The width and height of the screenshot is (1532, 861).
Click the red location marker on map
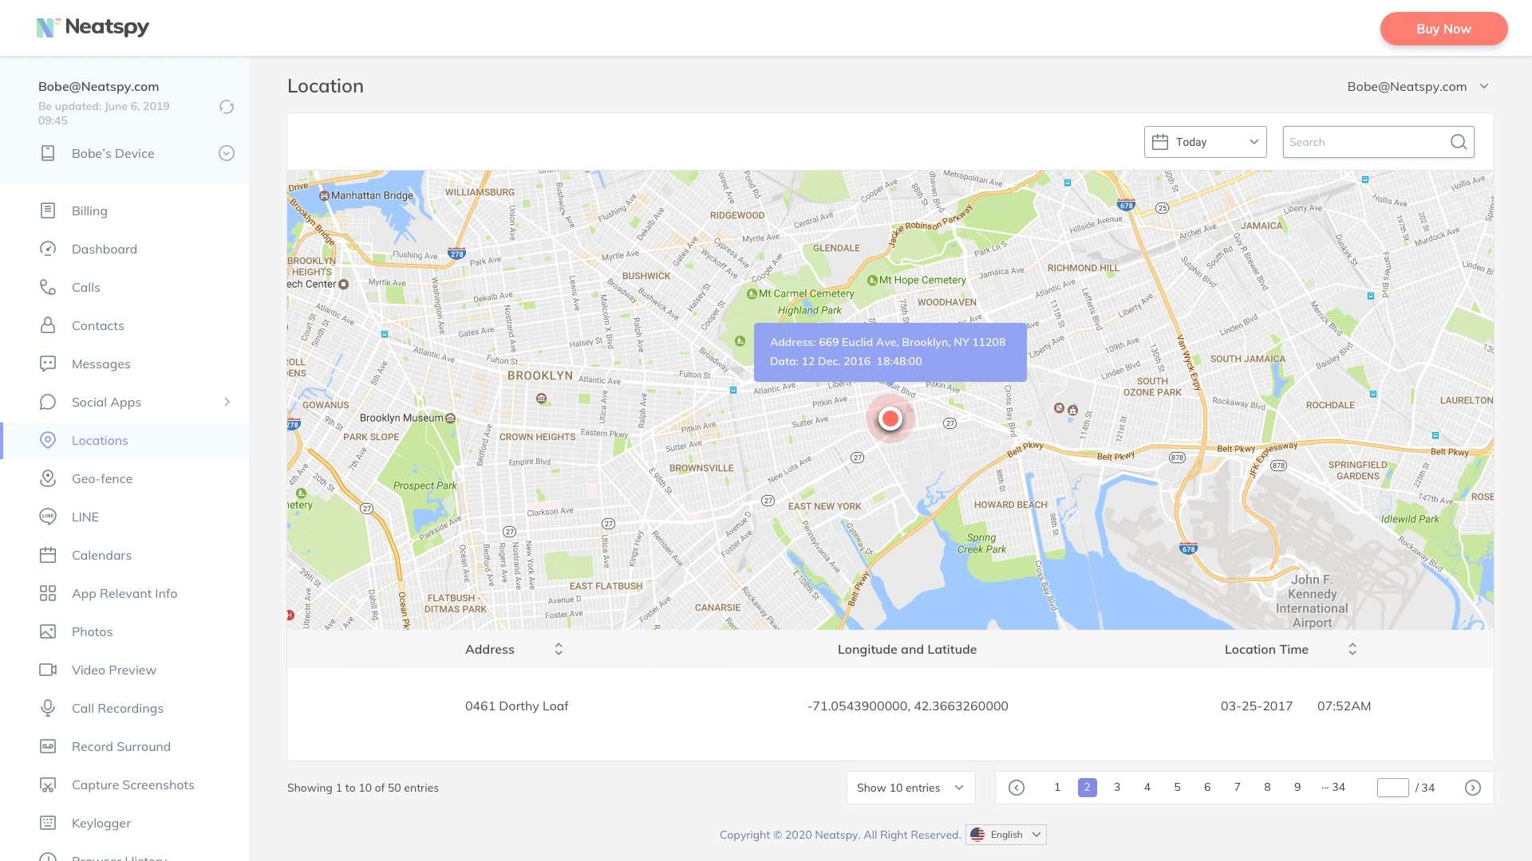pos(890,419)
